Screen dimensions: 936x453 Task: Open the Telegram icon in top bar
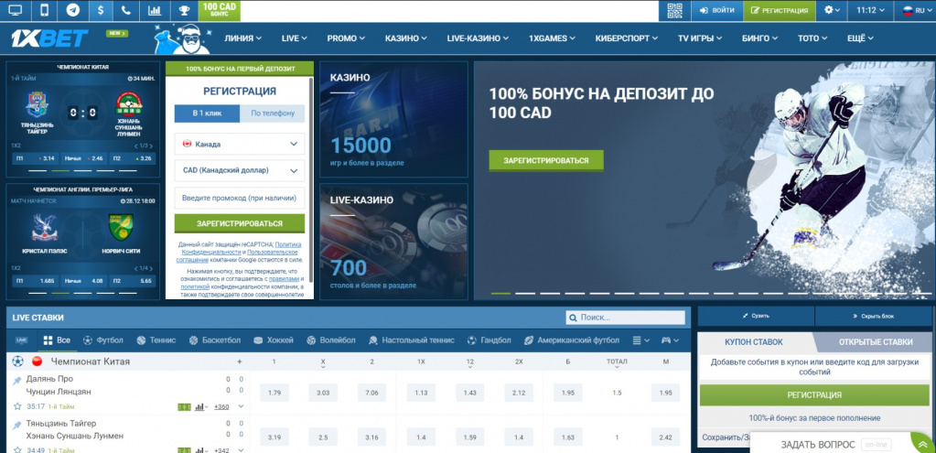point(73,10)
